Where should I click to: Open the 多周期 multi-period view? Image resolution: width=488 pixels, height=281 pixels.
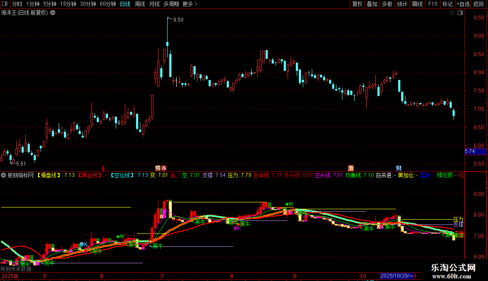tap(171, 4)
